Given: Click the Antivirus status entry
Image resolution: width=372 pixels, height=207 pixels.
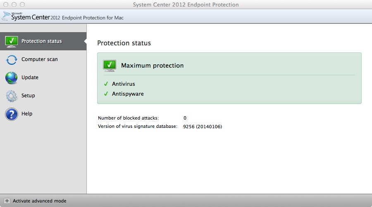Looking at the screenshot, I should pos(123,84).
